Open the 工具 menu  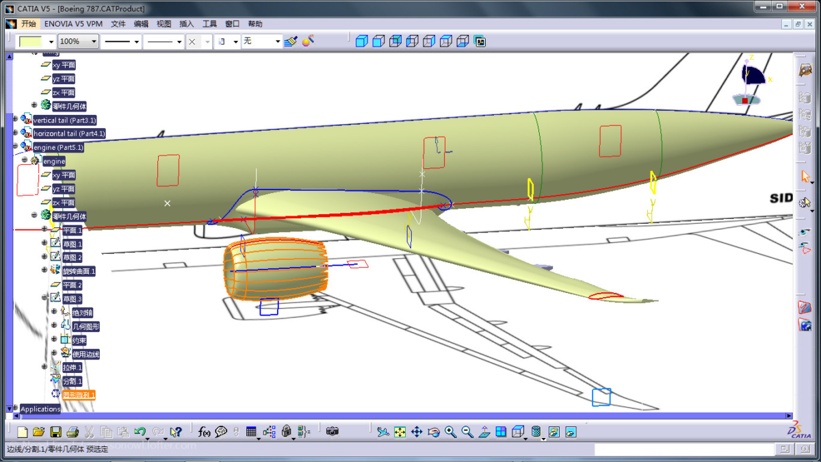pyautogui.click(x=209, y=24)
